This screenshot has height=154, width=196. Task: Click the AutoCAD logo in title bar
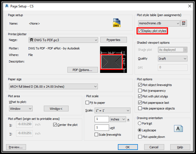pos(7,6)
